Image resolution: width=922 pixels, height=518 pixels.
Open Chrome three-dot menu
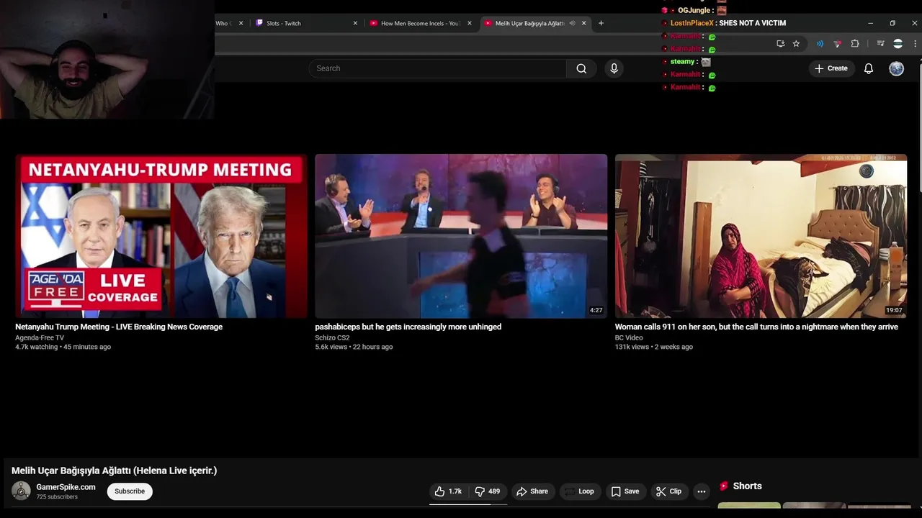click(x=915, y=44)
